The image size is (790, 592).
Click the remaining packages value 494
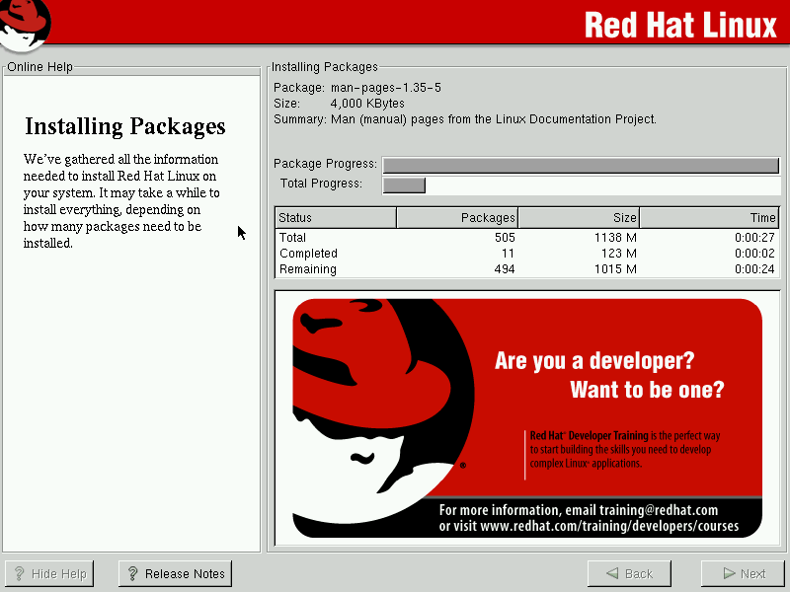[x=505, y=269]
